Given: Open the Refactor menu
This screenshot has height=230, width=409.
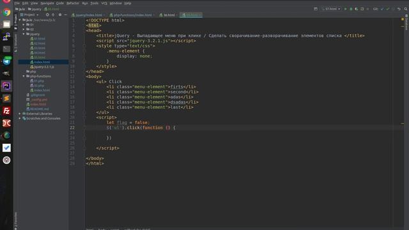Looking at the screenshot, I should pos(73,3).
